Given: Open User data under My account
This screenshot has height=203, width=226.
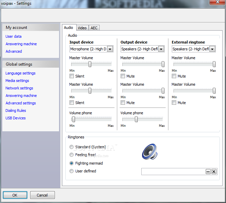Looking at the screenshot, I should coord(14,36).
